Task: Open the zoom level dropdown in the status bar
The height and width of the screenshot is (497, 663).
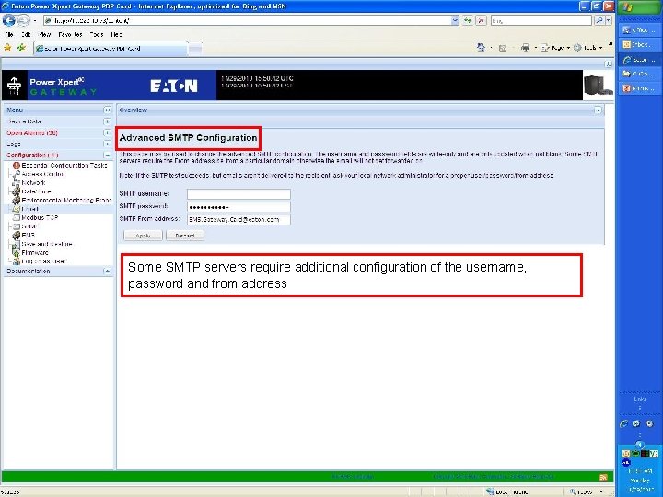Action: [600, 491]
